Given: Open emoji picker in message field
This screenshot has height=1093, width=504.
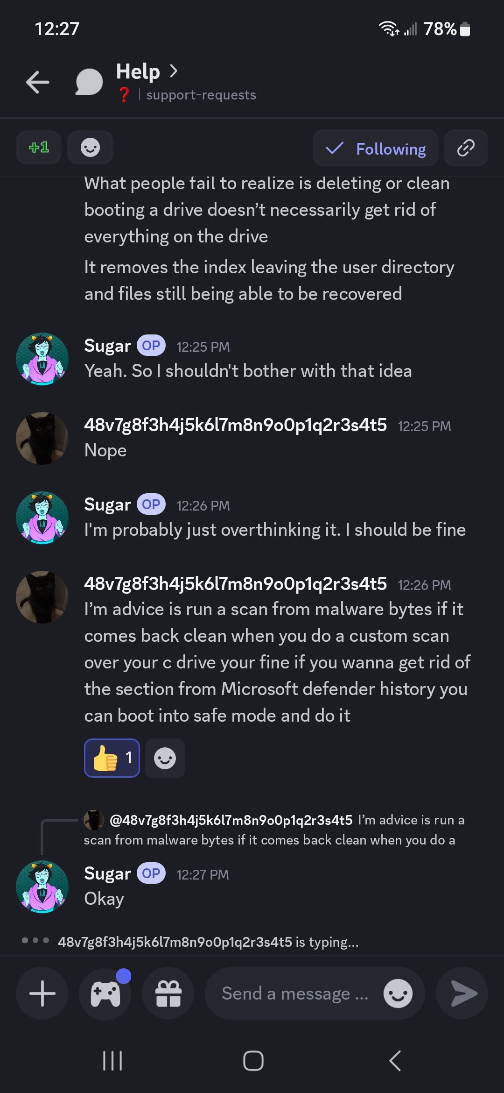Looking at the screenshot, I should coord(398,993).
